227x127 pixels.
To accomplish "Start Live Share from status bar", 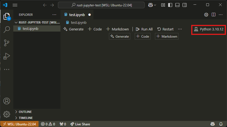I will pyautogui.click(x=80, y=124).
